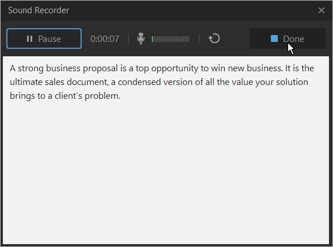This screenshot has width=333, height=247.
Task: Click the Sound Recorder title text
Action: 39,10
